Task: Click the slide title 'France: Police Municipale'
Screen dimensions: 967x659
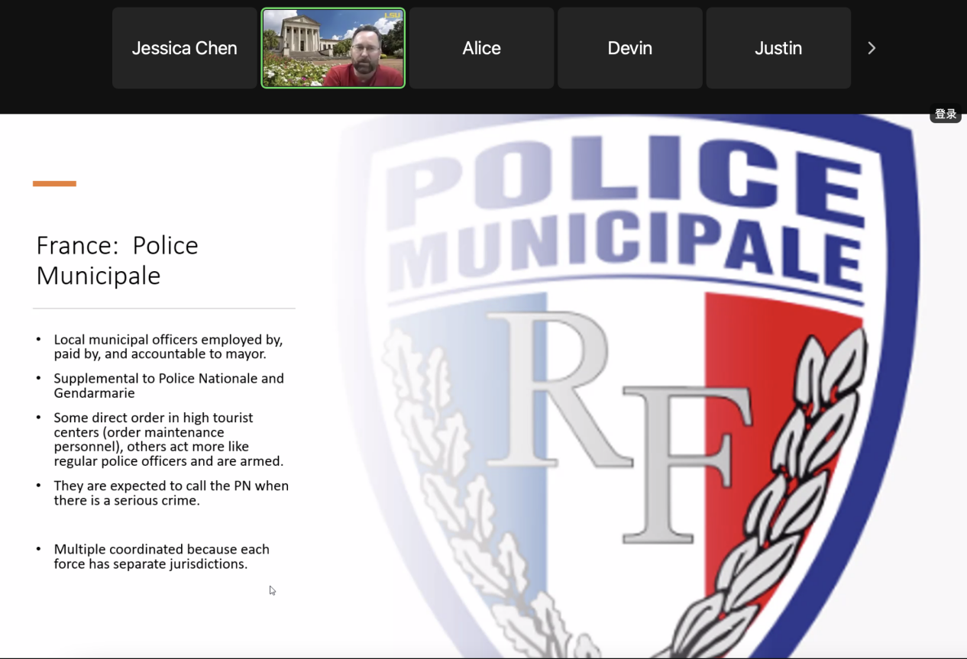Action: (117, 260)
